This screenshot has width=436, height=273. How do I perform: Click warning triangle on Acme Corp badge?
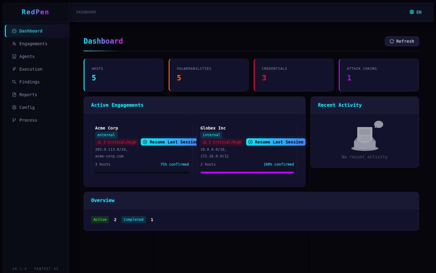point(99,142)
